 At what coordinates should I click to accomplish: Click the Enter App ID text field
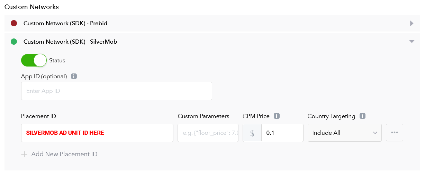tap(116, 91)
